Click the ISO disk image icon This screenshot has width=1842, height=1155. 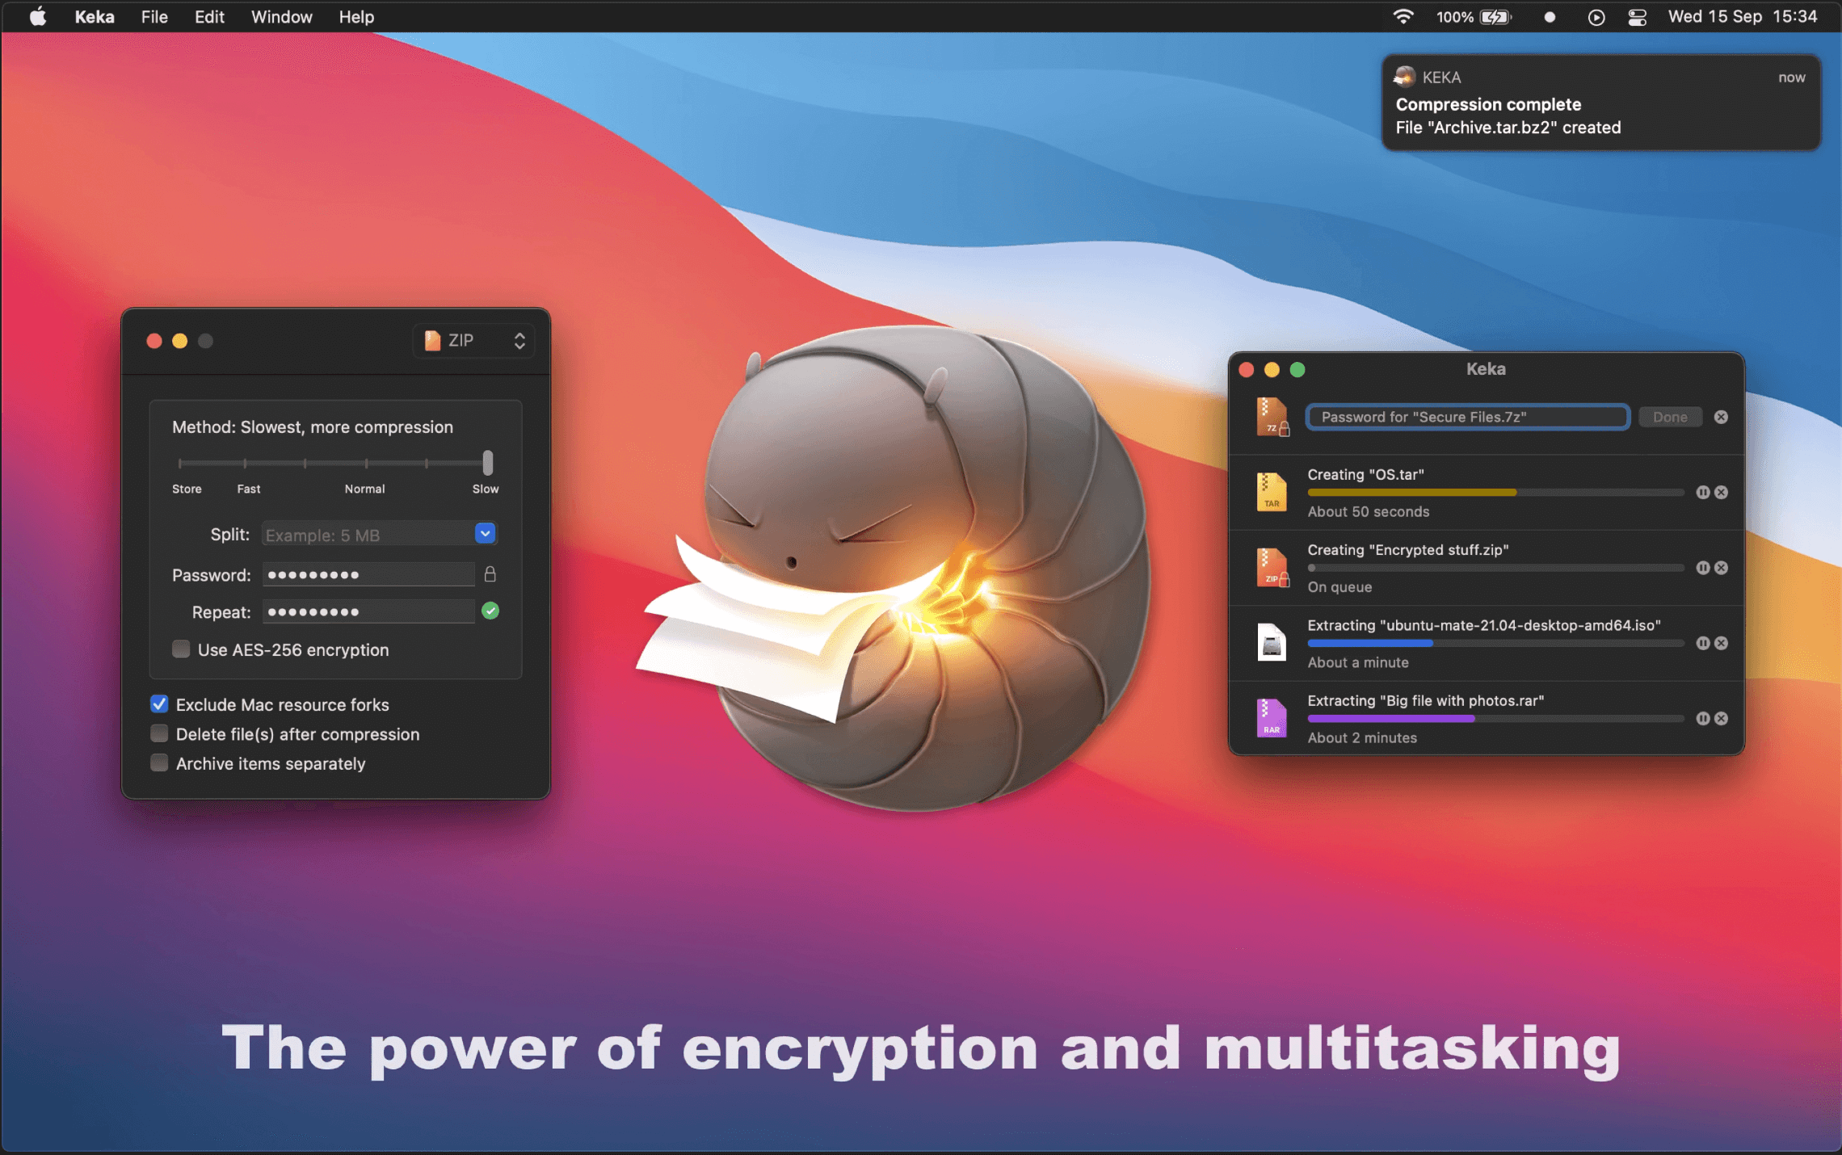tap(1272, 643)
